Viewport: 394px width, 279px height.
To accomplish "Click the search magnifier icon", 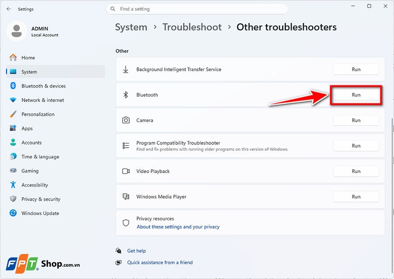I will pos(113,9).
